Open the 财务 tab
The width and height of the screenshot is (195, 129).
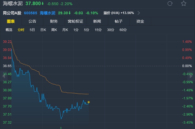click(x=54, y=21)
